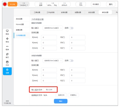Viewport: 123px width, 108px height.
Task: Open the 概览 overview sidebar icon
Action: pos(7,32)
